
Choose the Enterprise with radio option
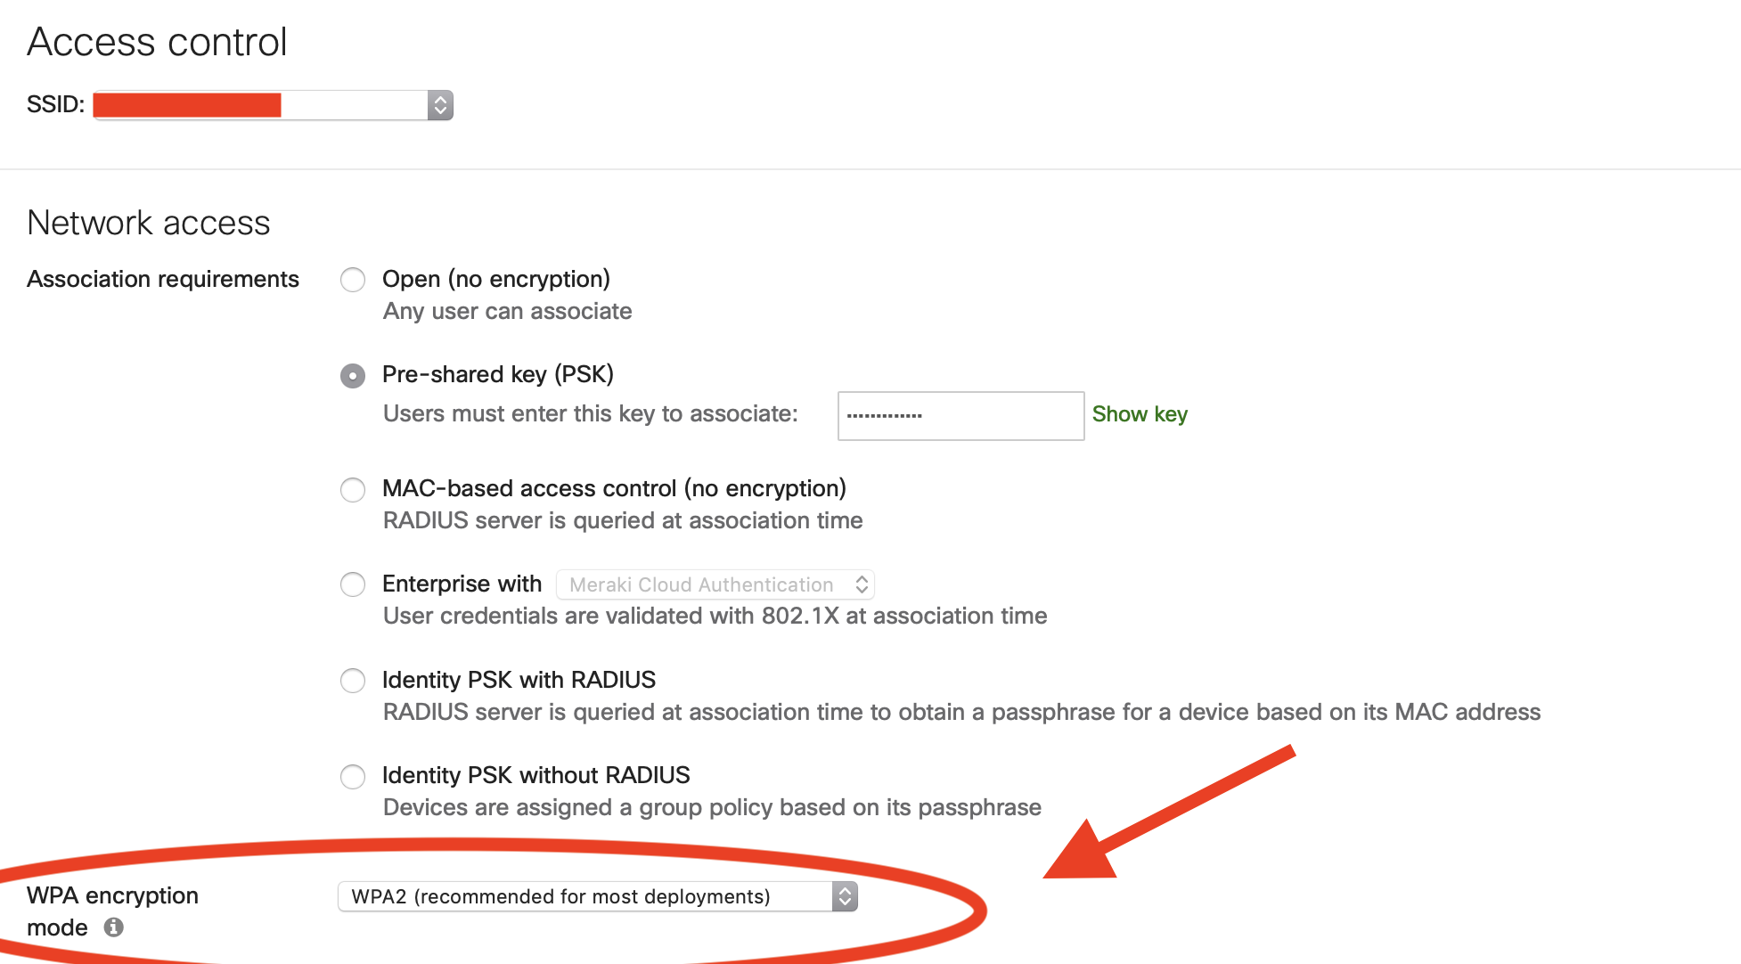click(353, 584)
